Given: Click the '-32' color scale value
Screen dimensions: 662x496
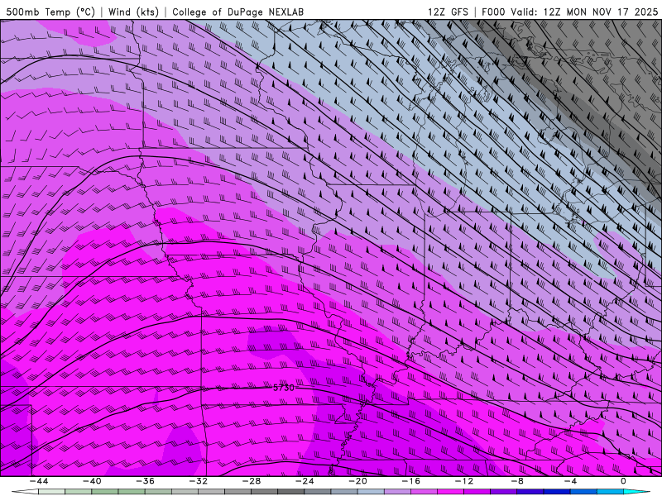Looking at the screenshot, I should click(198, 481).
